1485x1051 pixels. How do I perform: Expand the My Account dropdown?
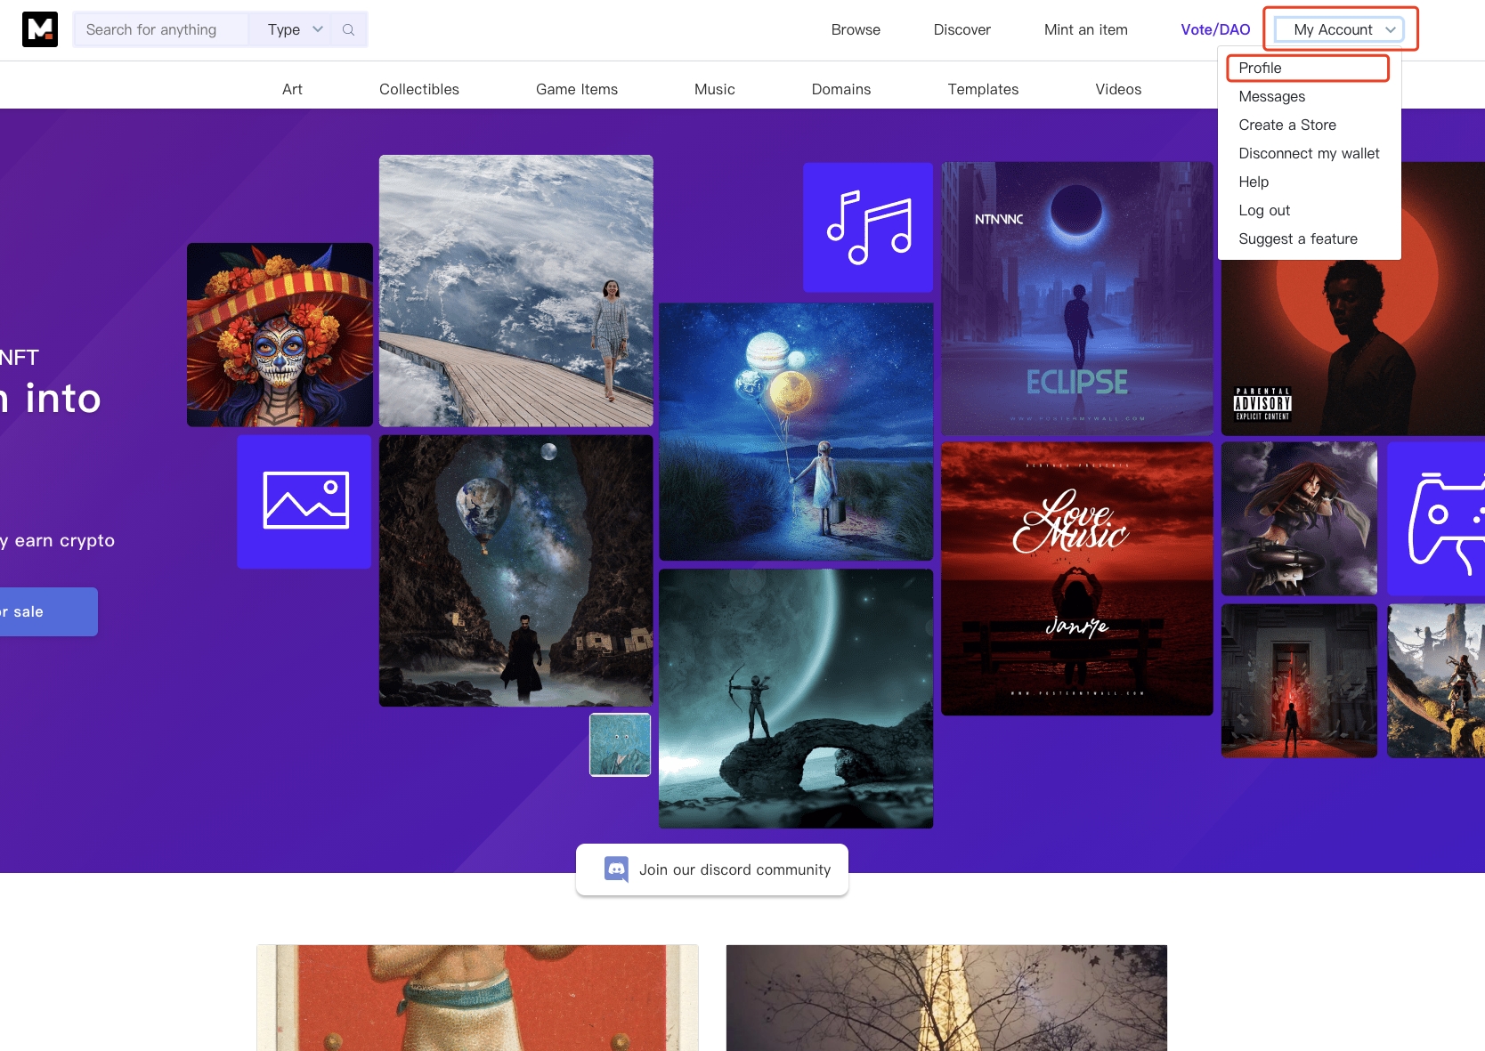tap(1340, 29)
